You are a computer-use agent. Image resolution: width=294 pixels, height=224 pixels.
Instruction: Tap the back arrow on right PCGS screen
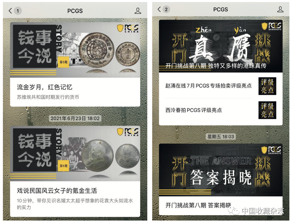click(x=159, y=9)
